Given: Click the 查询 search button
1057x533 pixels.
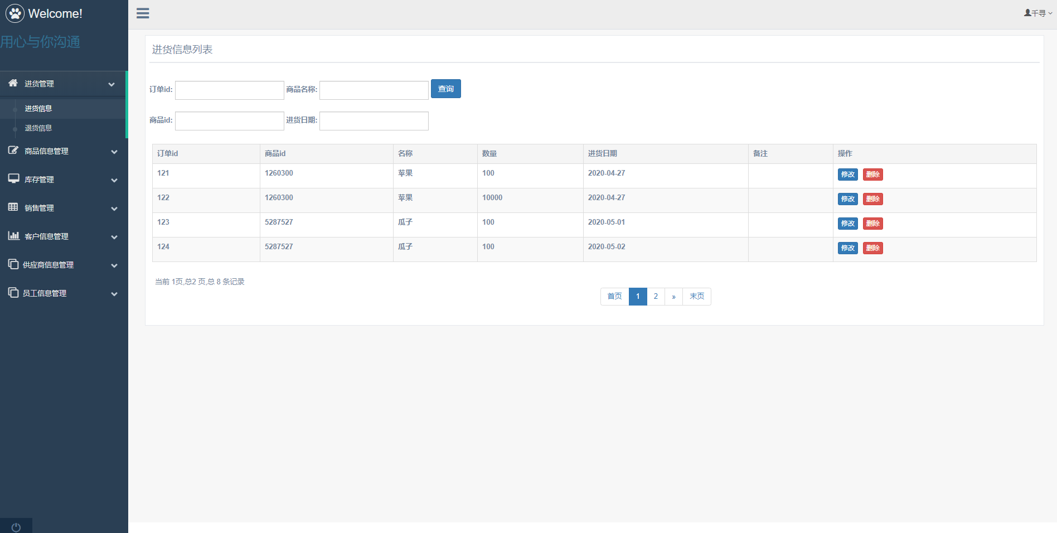Looking at the screenshot, I should pyautogui.click(x=446, y=89).
